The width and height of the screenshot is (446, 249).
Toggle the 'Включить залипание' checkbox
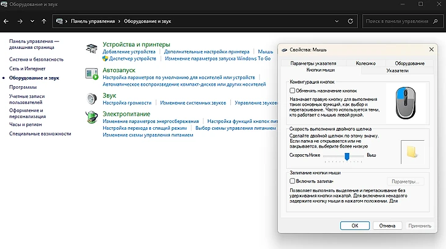[292, 181]
